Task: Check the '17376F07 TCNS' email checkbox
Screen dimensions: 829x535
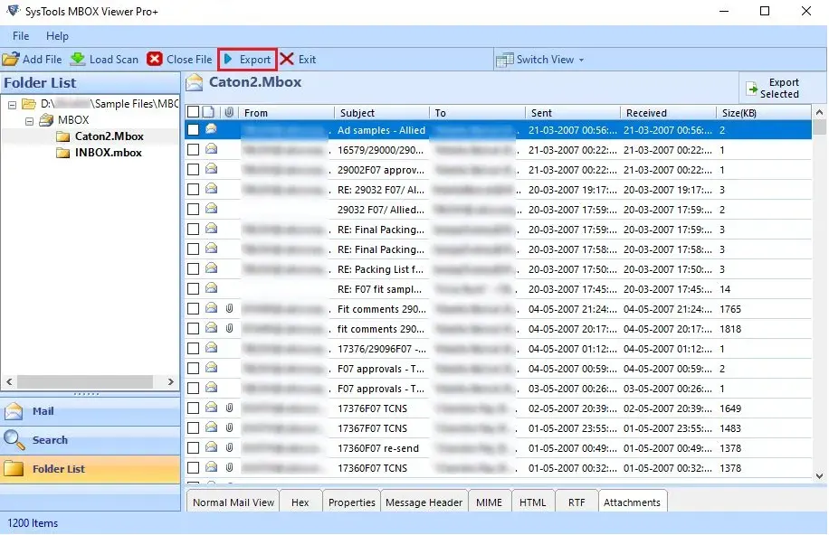Action: (193, 408)
